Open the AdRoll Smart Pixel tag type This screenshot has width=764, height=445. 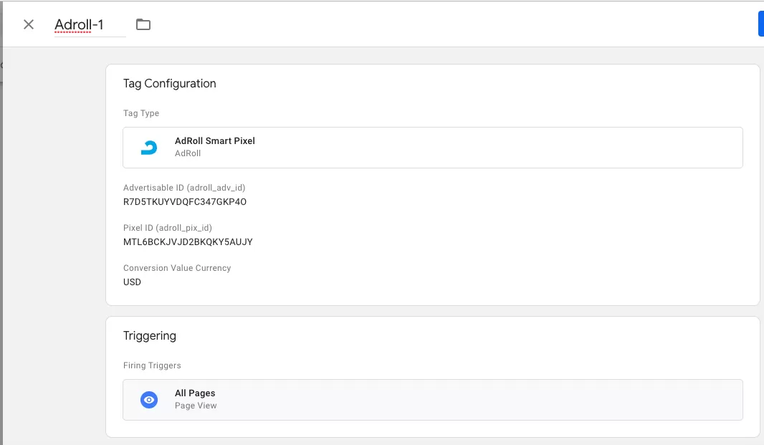click(x=433, y=148)
